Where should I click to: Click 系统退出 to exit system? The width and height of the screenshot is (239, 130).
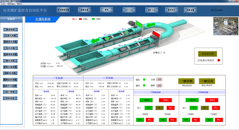pos(10,98)
